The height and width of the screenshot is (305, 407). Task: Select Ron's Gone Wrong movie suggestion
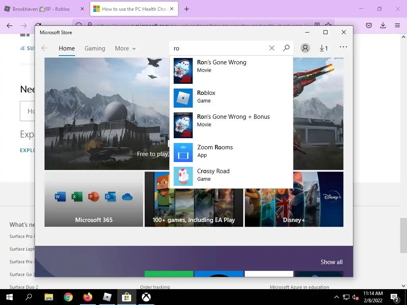pyautogui.click(x=231, y=71)
